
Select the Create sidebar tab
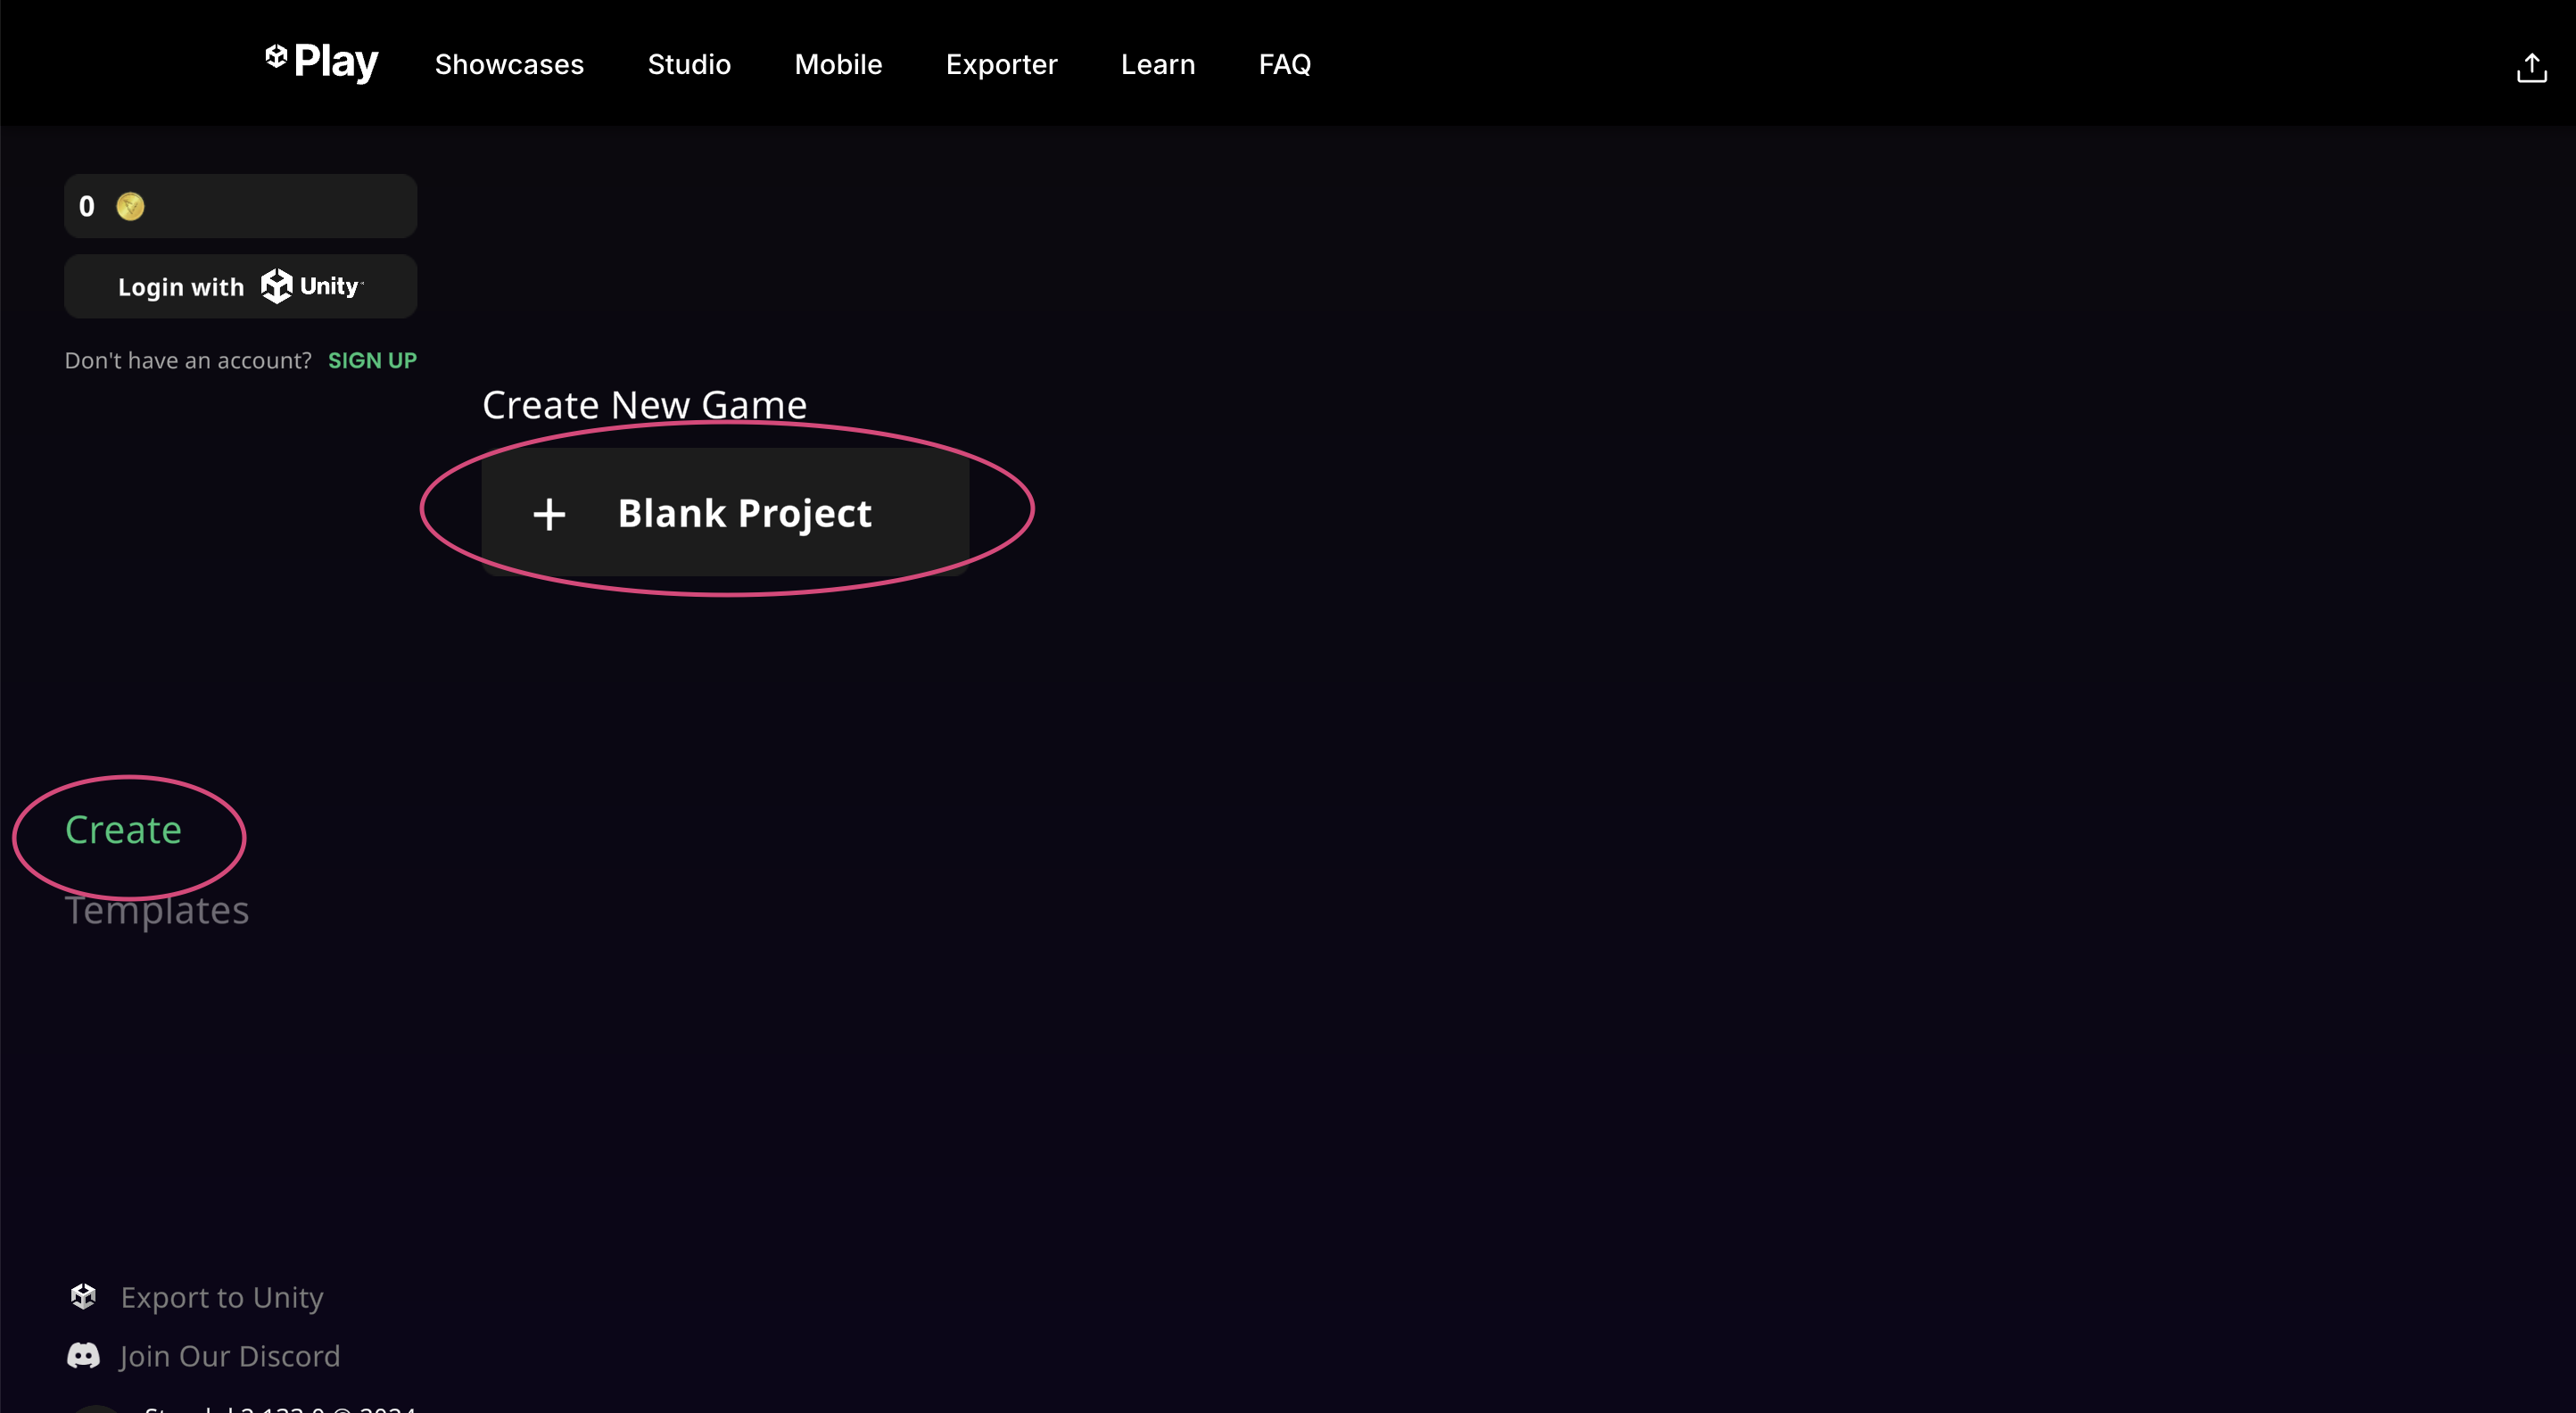(x=123, y=830)
